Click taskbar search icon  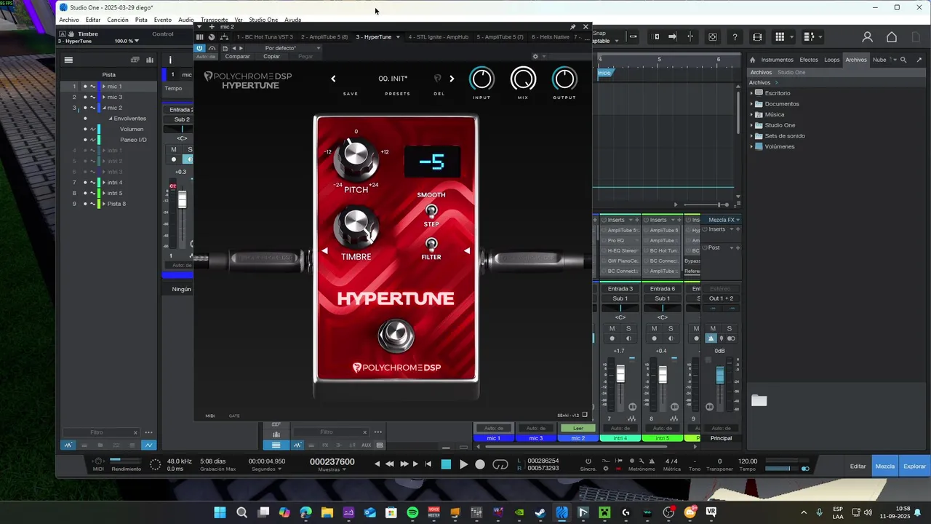point(241,512)
